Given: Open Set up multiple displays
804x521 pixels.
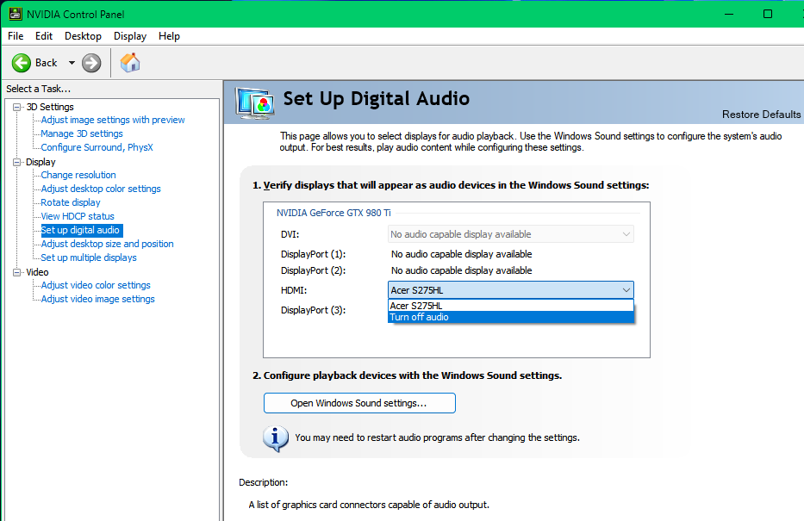Looking at the screenshot, I should [89, 258].
